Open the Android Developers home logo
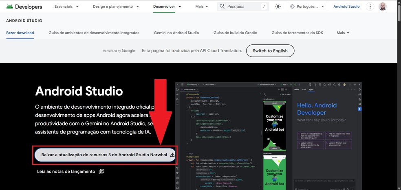This screenshot has height=190, width=401. click(x=24, y=7)
